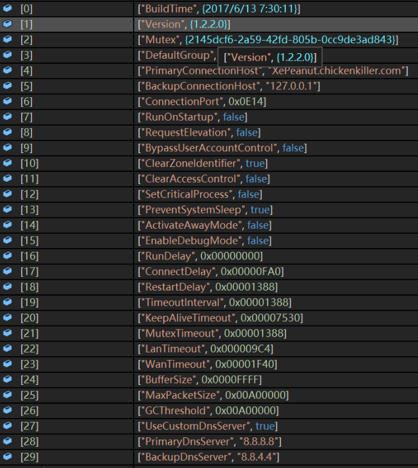This screenshot has width=418, height=468.
Task: Select the BackupConnectionHost 127.0.0.1 value
Action: [x=229, y=86]
